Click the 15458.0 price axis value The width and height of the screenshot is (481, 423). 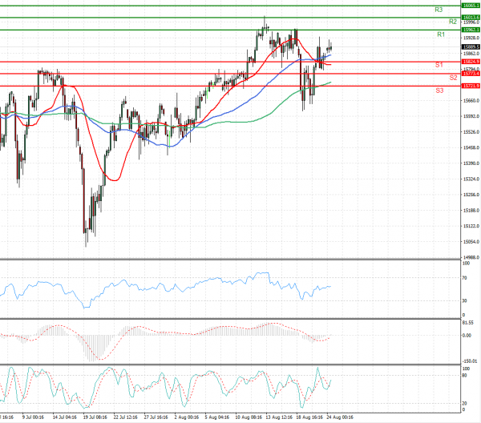tap(471, 147)
